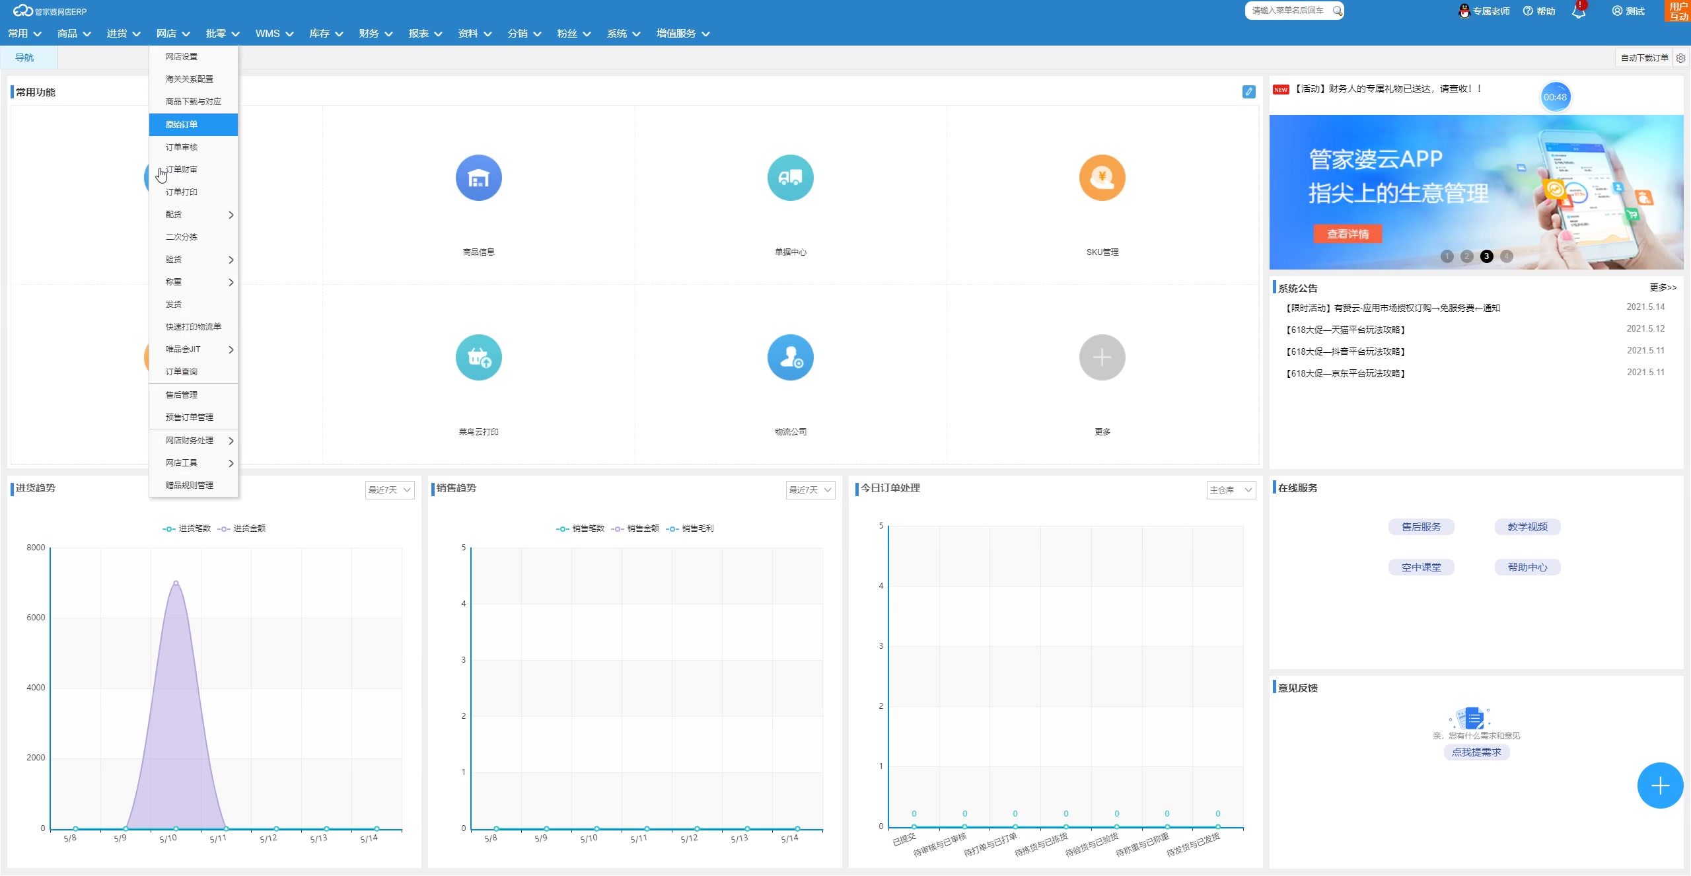The height and width of the screenshot is (876, 1691).
Task: Open 618大促—天猫平台玩法攻略 announcement
Action: [x=1345, y=330]
